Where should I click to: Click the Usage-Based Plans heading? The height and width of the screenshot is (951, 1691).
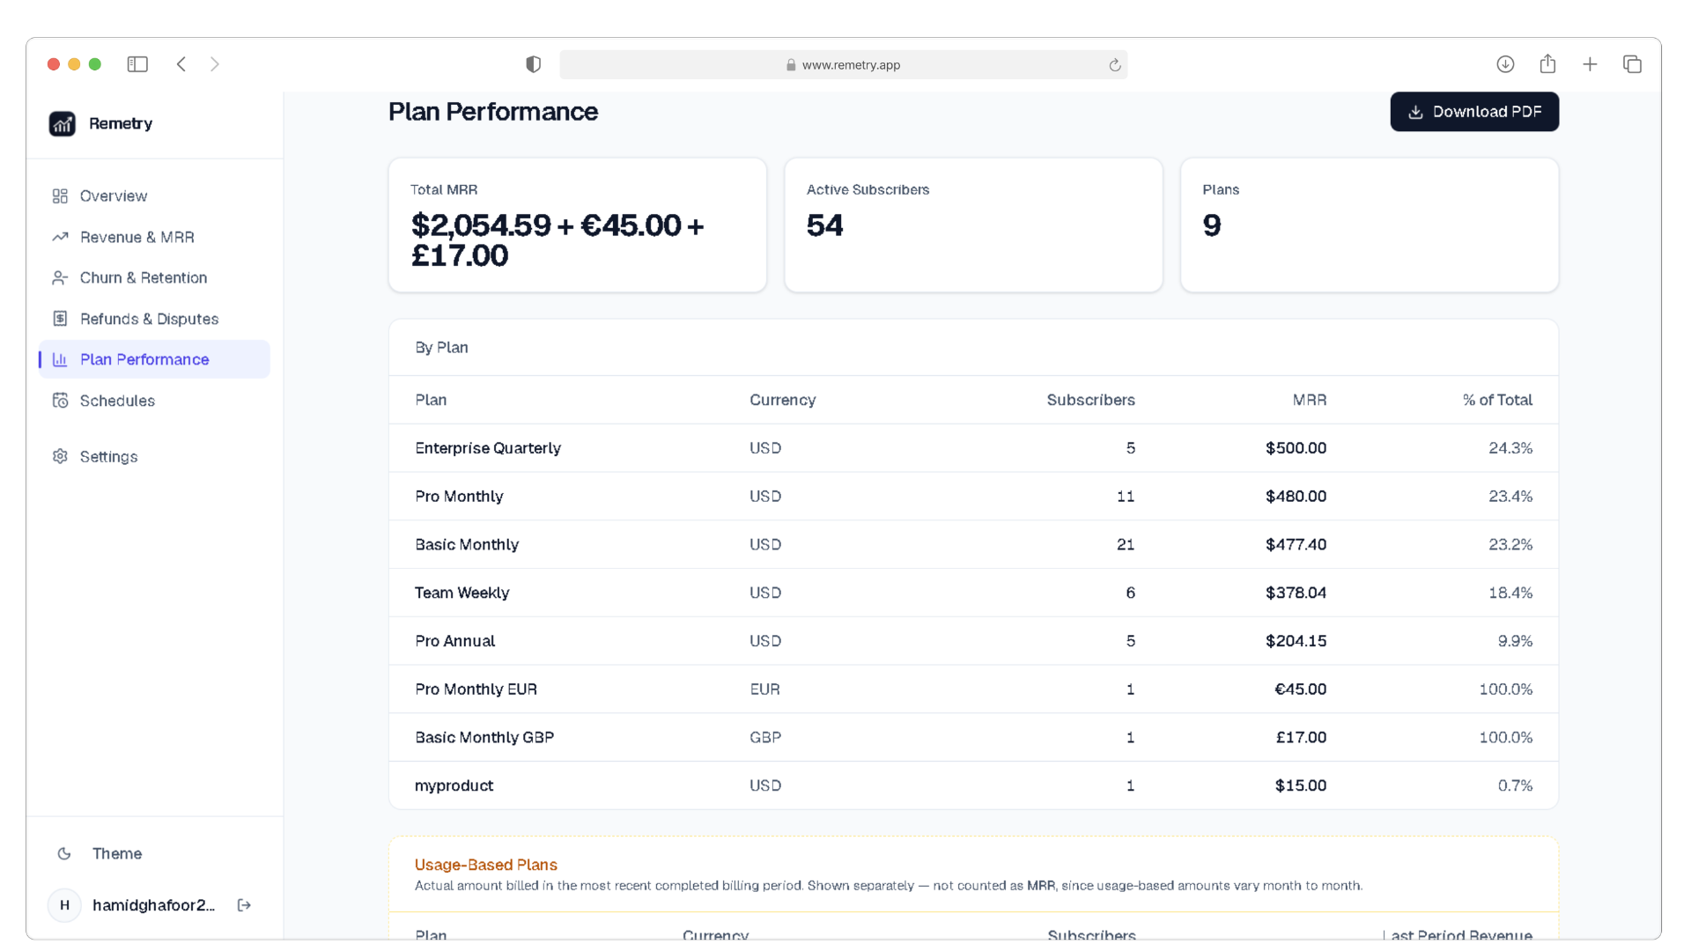coord(486,865)
